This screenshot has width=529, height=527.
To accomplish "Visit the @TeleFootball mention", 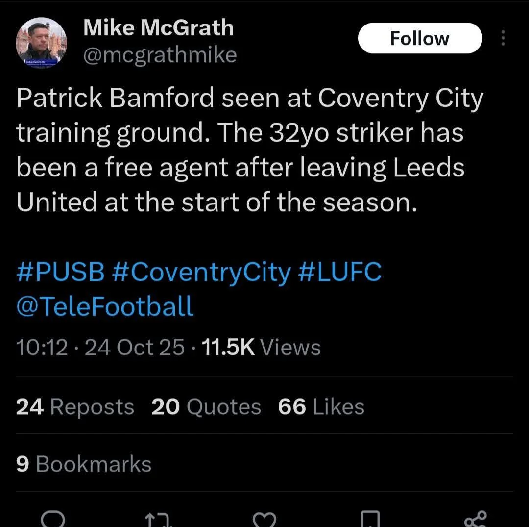I will (x=105, y=306).
